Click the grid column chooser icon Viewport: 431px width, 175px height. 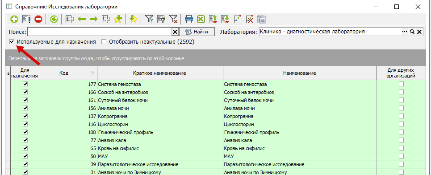[8, 73]
